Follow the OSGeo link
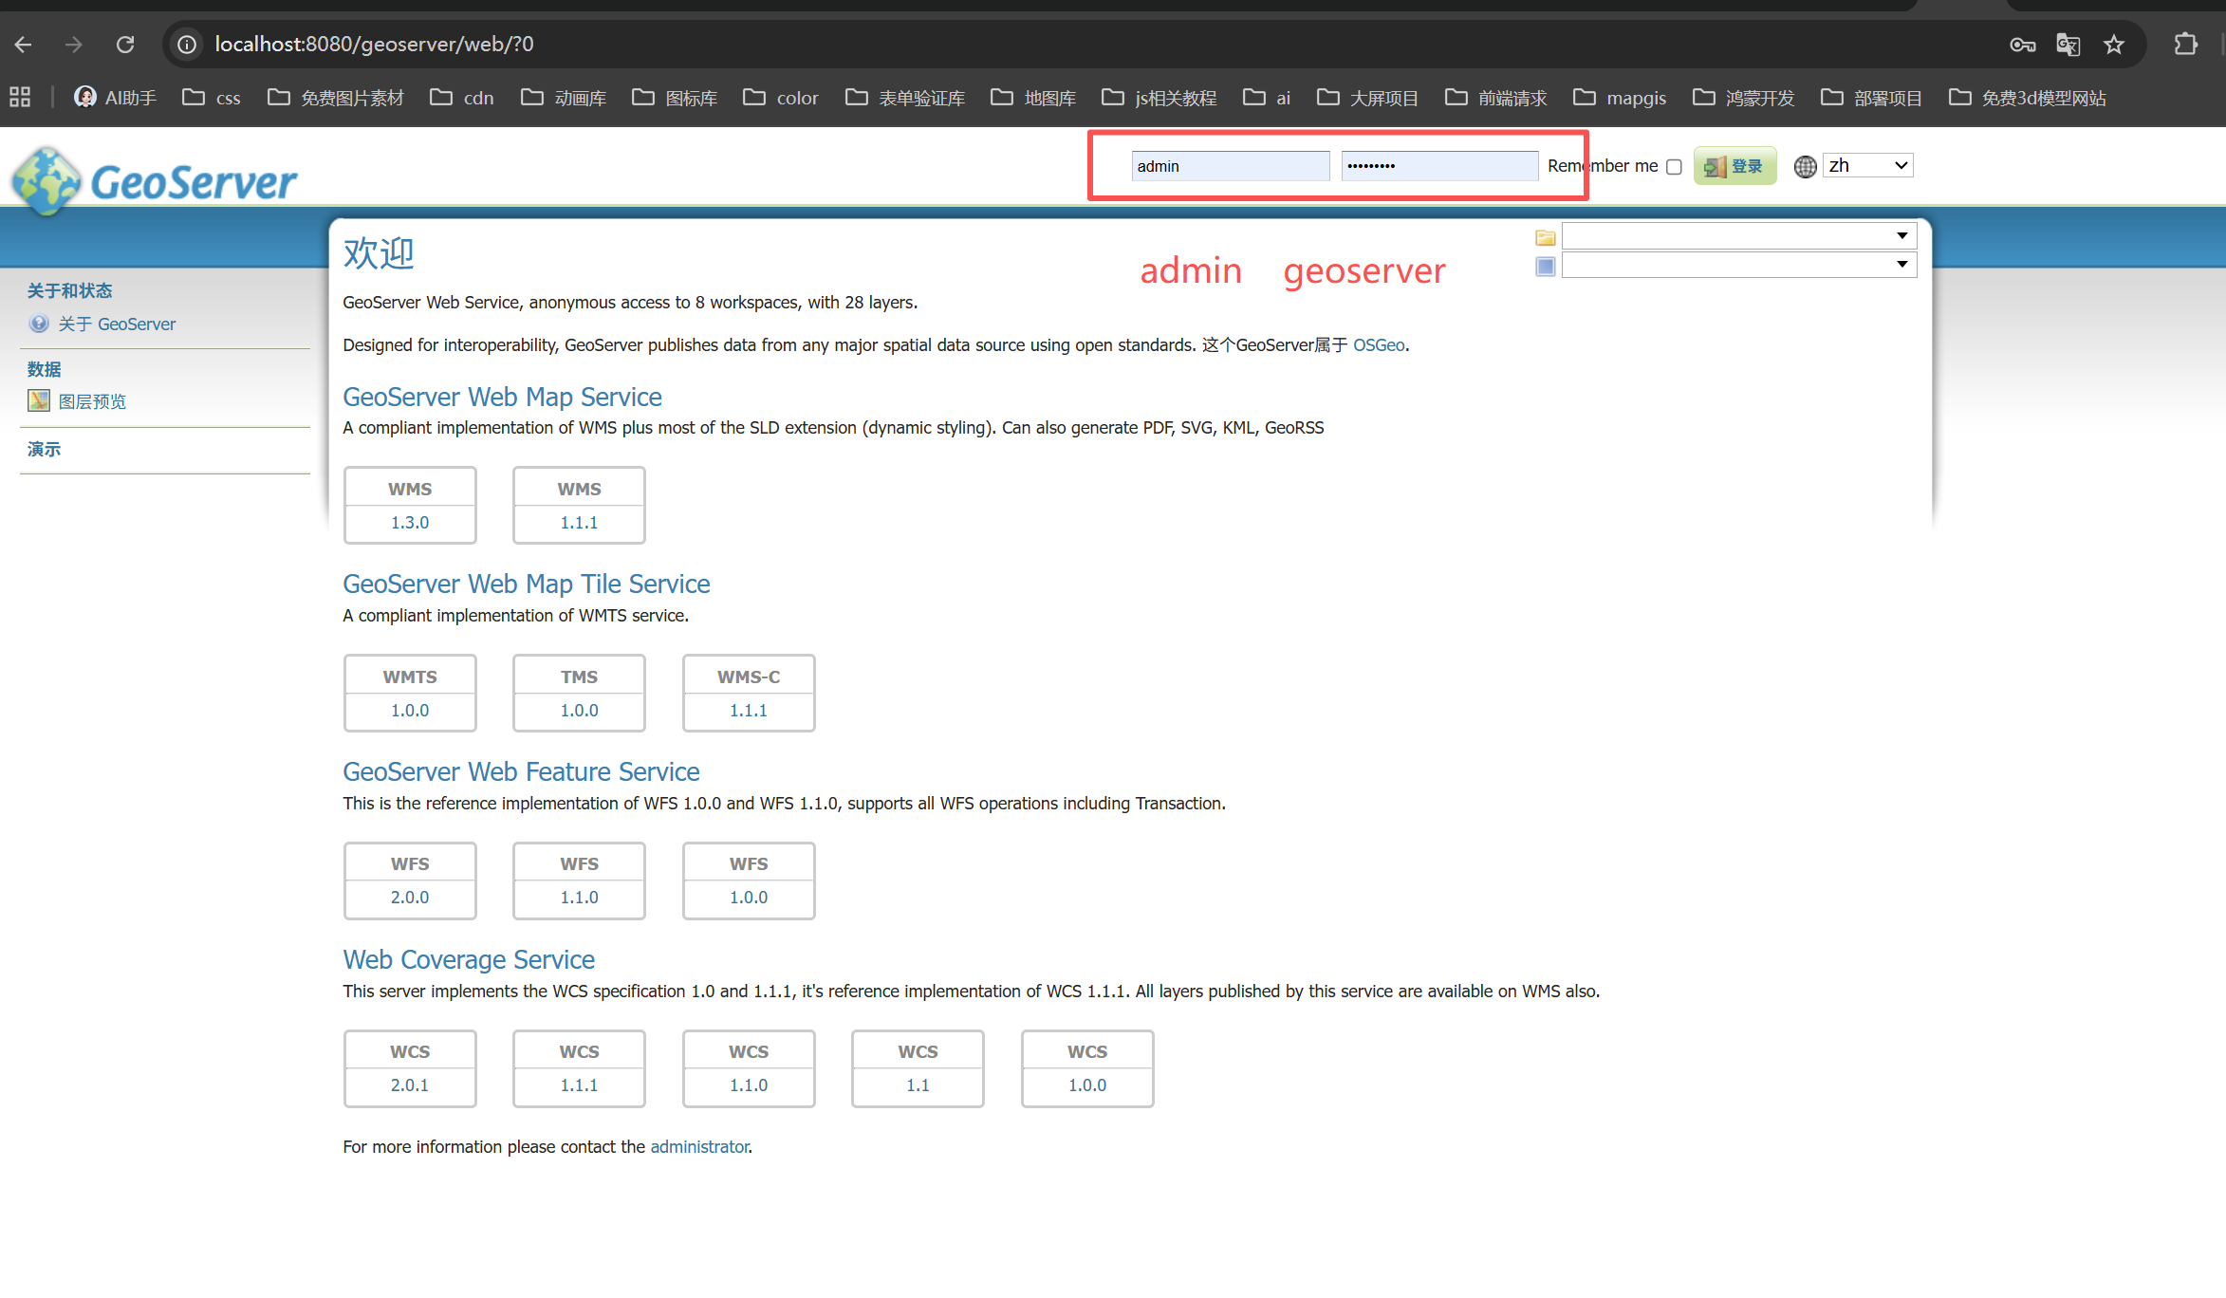This screenshot has width=2226, height=1298. tap(1379, 345)
